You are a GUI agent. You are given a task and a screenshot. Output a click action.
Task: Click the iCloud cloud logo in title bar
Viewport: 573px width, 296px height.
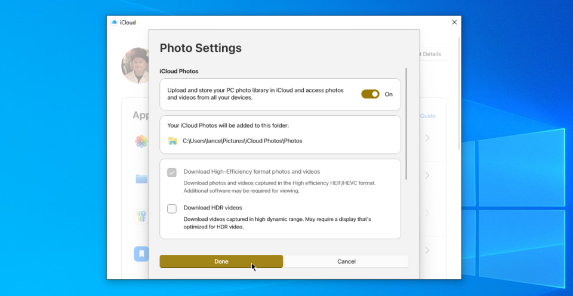point(113,23)
